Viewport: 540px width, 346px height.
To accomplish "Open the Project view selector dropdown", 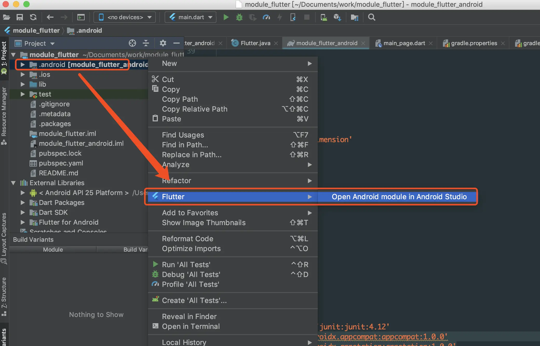I will click(x=35, y=43).
